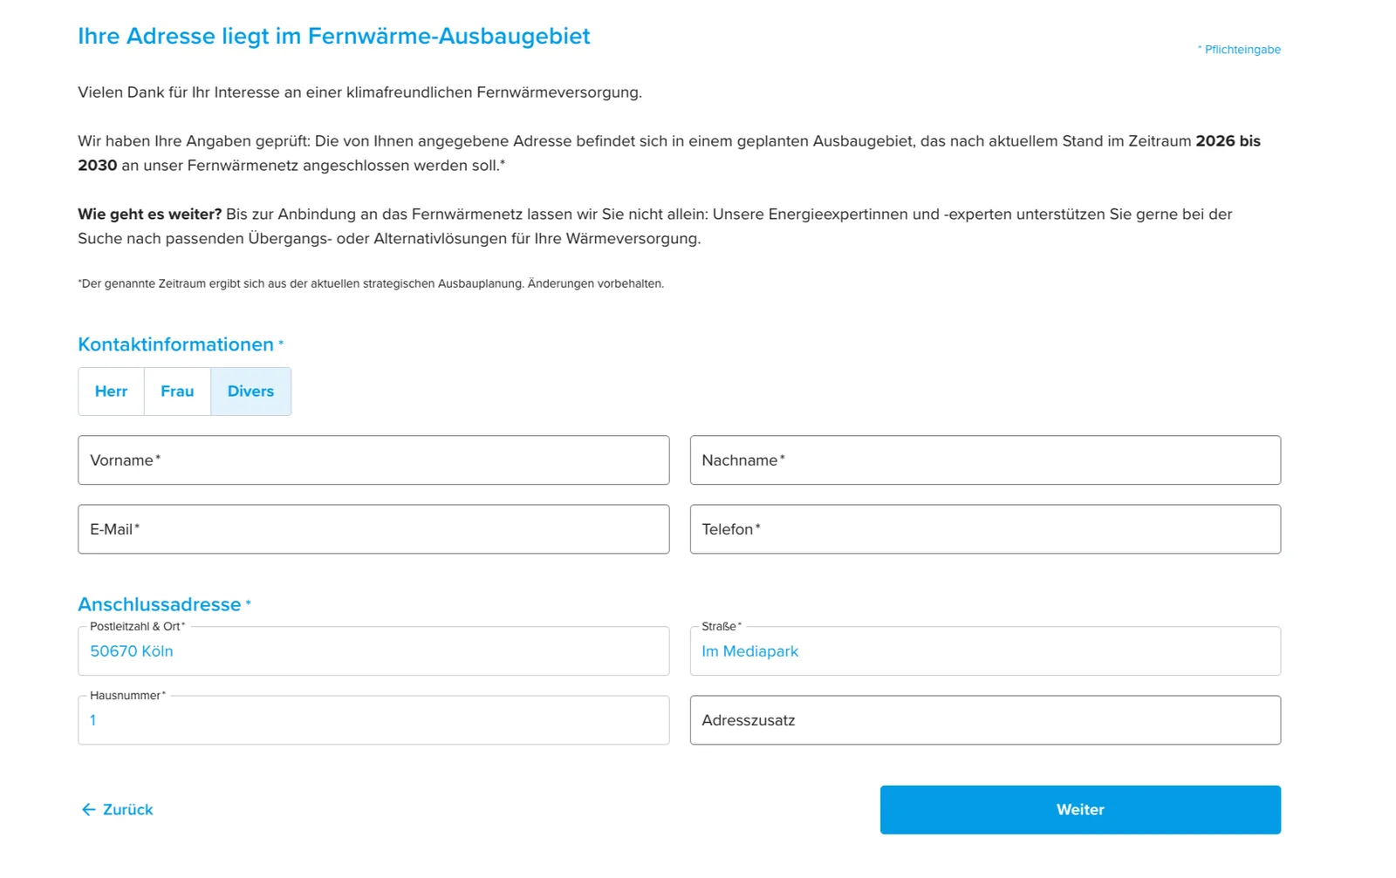This screenshot has width=1396, height=878.
Task: Click into the Nachname field
Action: pos(985,460)
